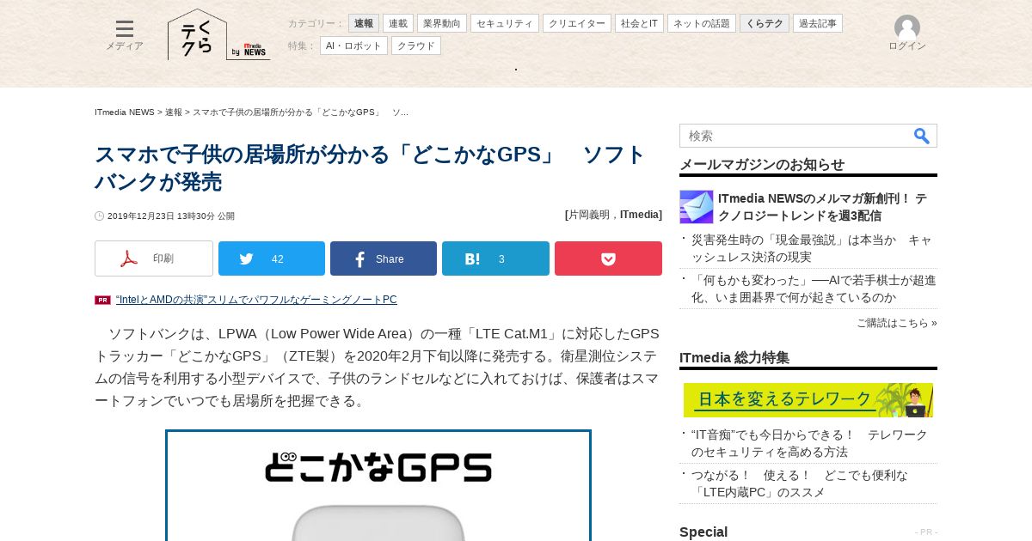Open the ITmedia NEWS logo link
Image resolution: width=1032 pixels, height=541 pixels.
click(250, 51)
